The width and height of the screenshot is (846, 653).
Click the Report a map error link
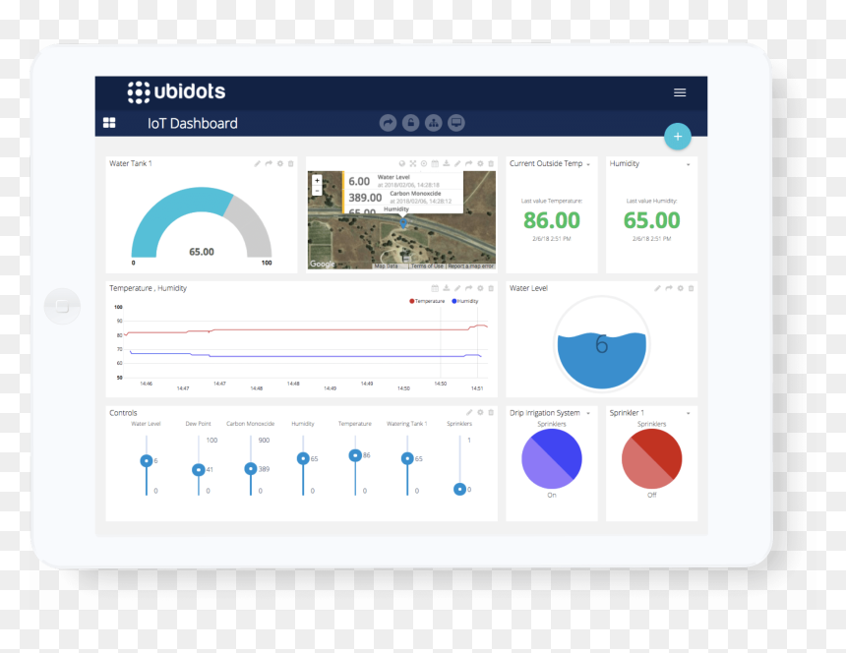point(470,266)
